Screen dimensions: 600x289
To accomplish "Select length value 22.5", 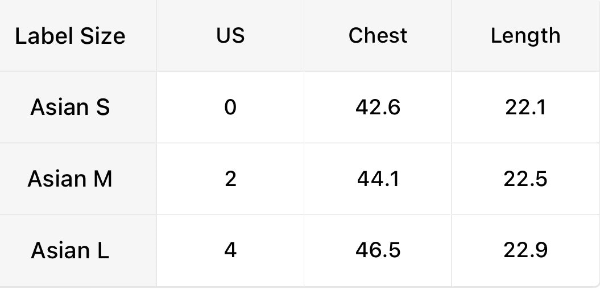I will (x=525, y=179).
